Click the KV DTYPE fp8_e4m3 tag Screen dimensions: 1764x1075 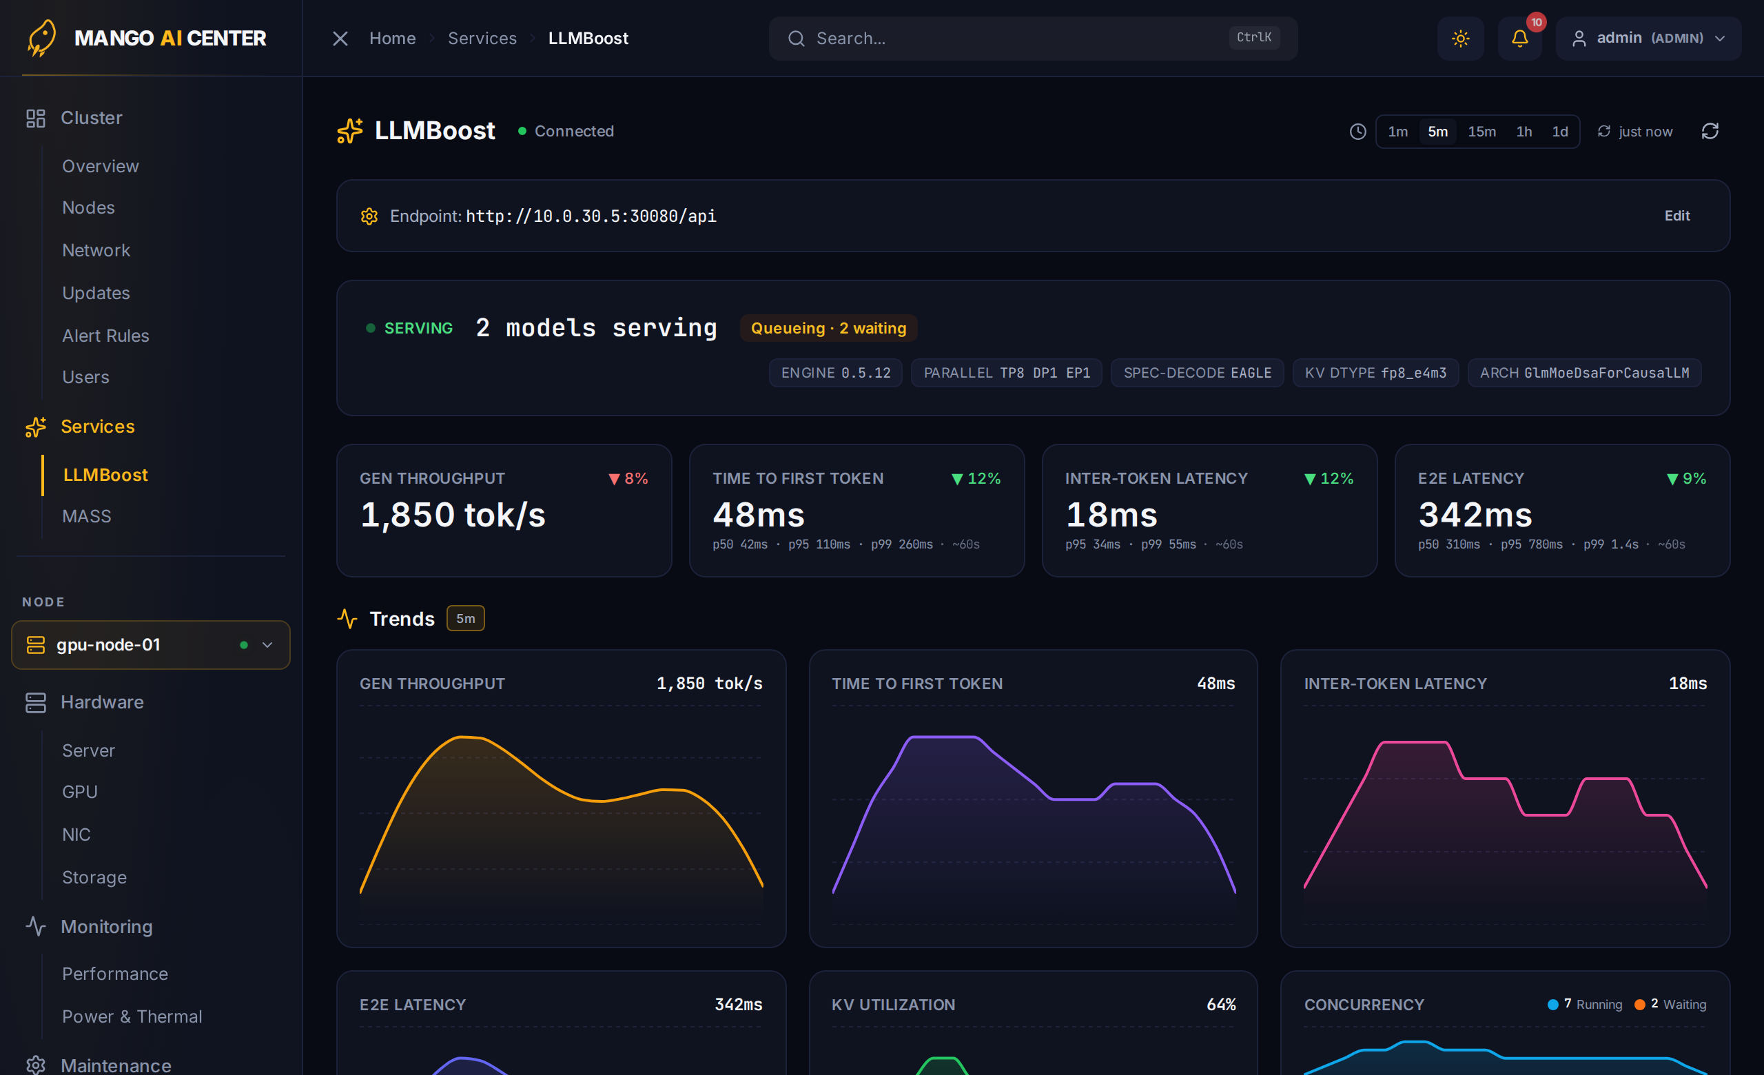1375,373
